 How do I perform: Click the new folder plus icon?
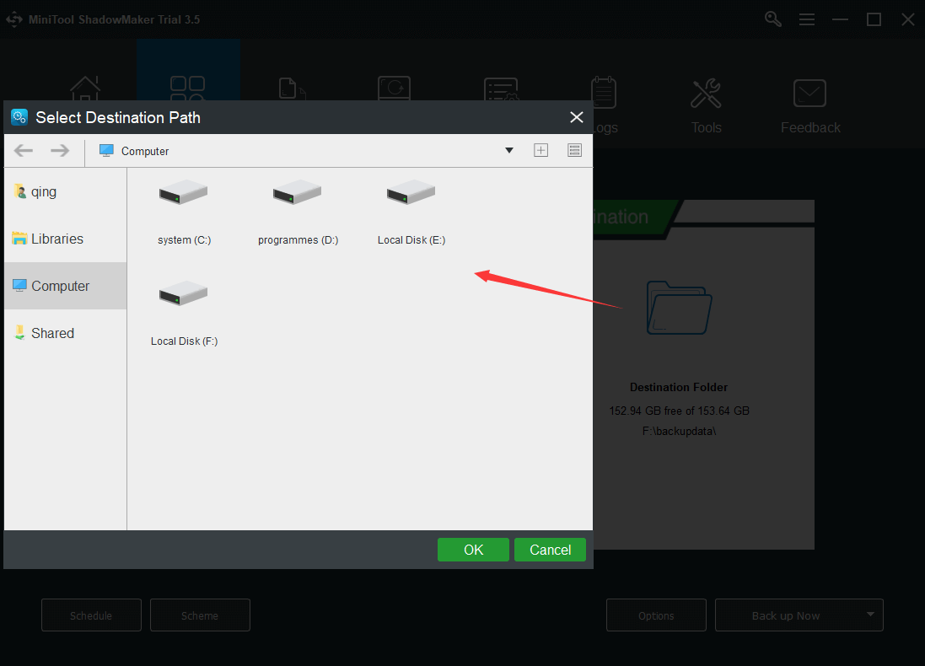(x=541, y=150)
